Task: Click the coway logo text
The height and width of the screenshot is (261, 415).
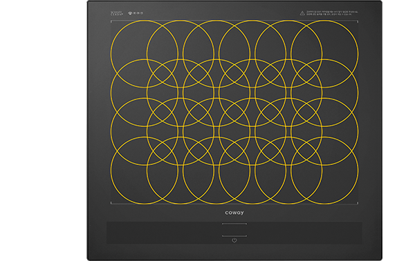Action: click(234, 213)
